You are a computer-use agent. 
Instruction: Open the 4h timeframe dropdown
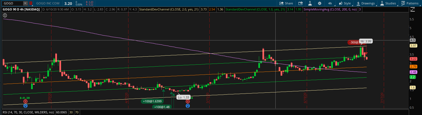(330, 3)
